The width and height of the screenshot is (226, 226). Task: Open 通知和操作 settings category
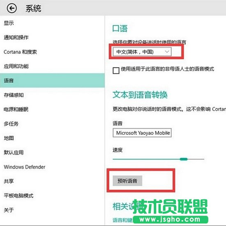point(16,37)
